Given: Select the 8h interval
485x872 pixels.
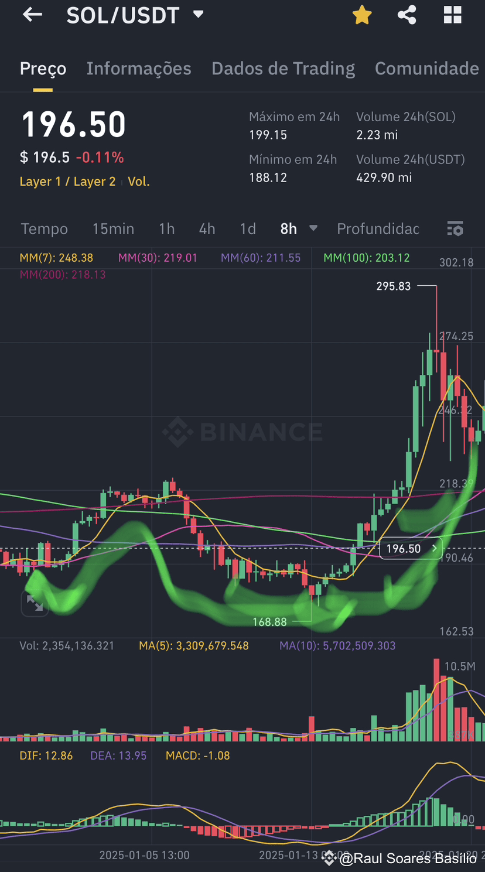Looking at the screenshot, I should coord(289,229).
